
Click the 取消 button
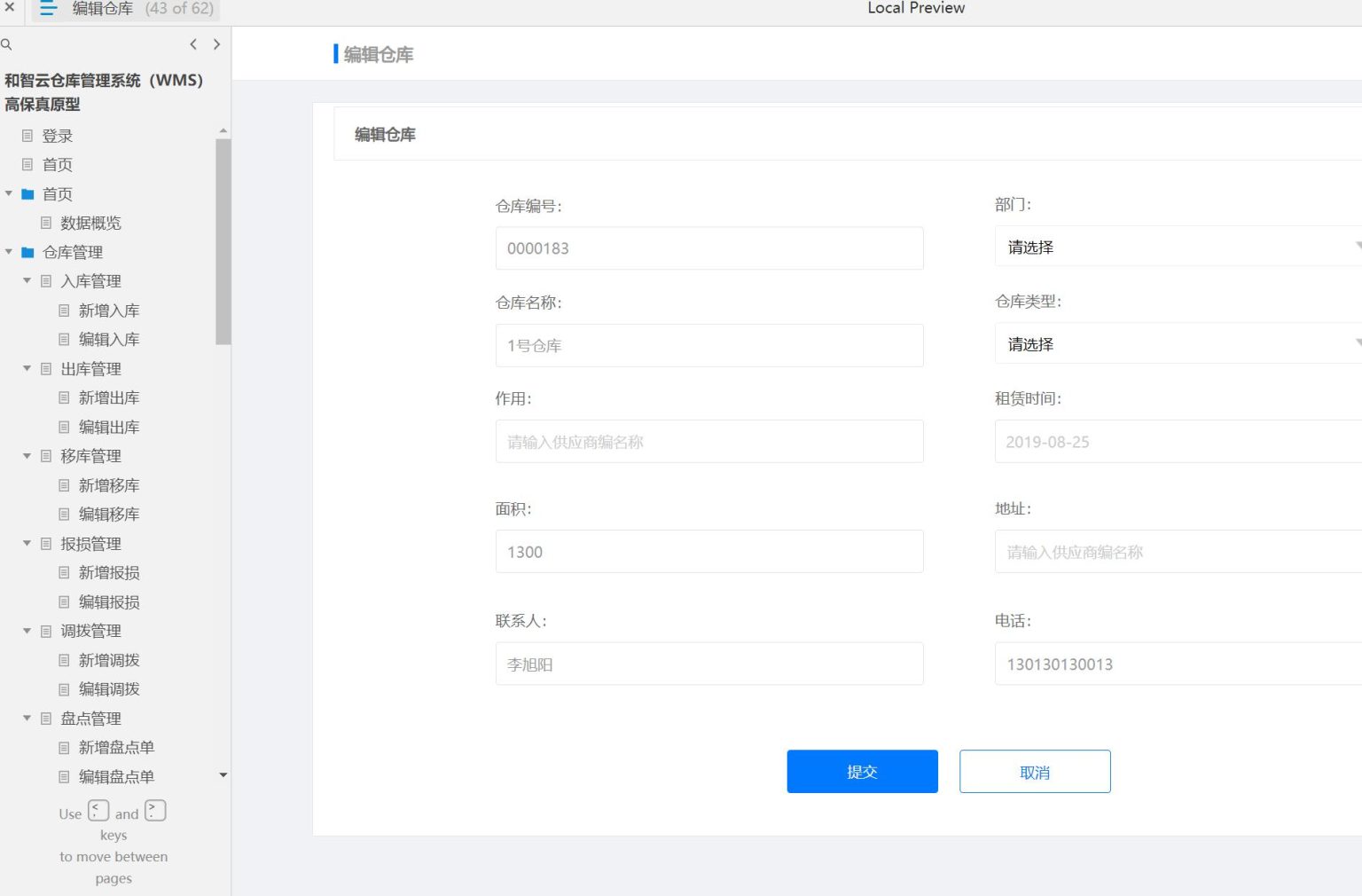pyautogui.click(x=1034, y=772)
